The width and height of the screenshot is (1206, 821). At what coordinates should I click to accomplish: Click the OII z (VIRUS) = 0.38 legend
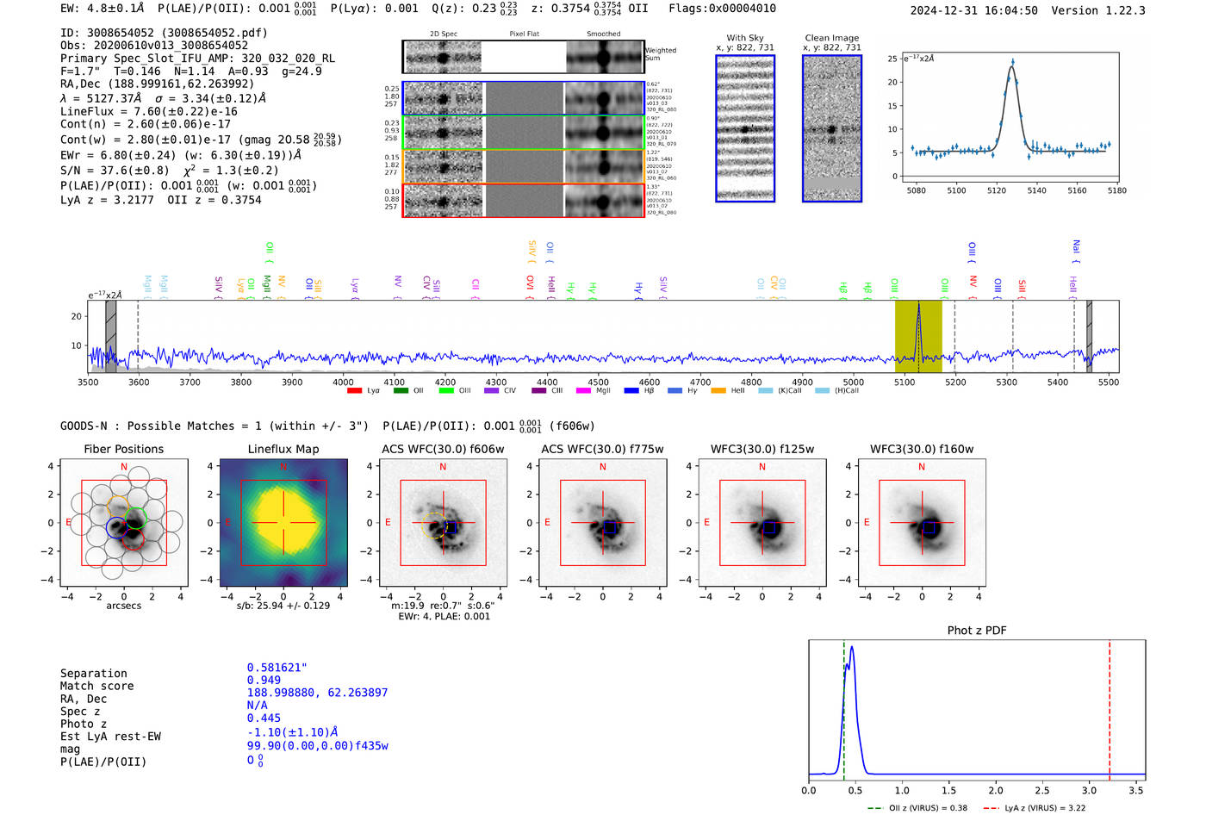tap(917, 808)
